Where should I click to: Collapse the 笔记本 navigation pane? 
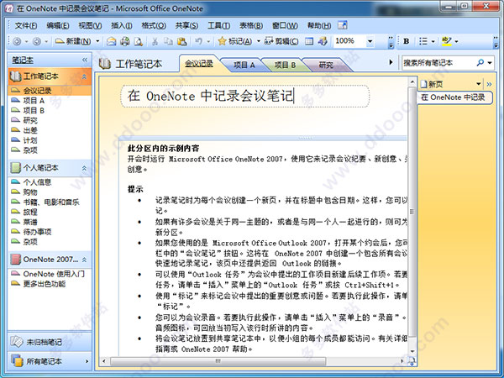[x=85, y=60]
